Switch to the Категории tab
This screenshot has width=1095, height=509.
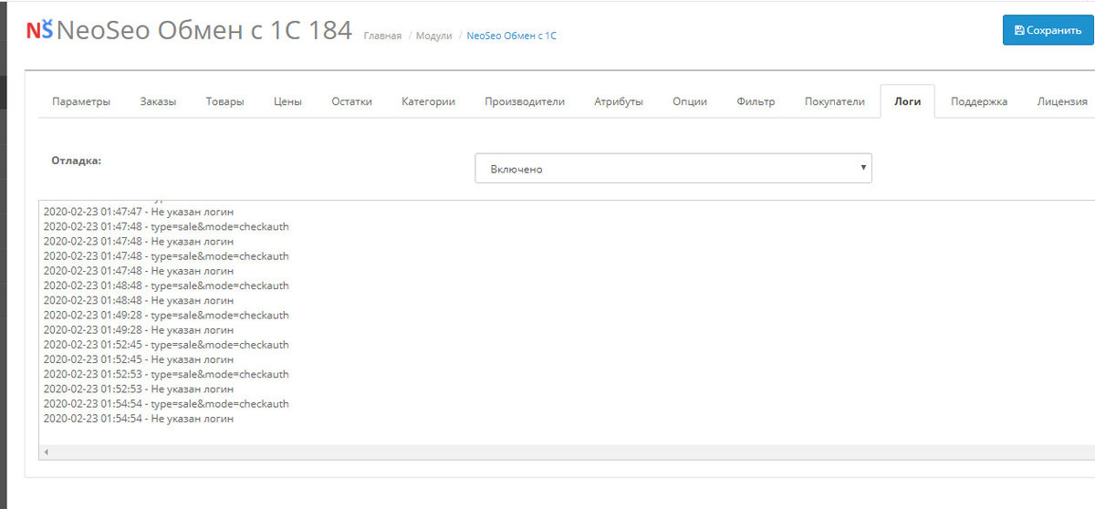[x=428, y=101]
